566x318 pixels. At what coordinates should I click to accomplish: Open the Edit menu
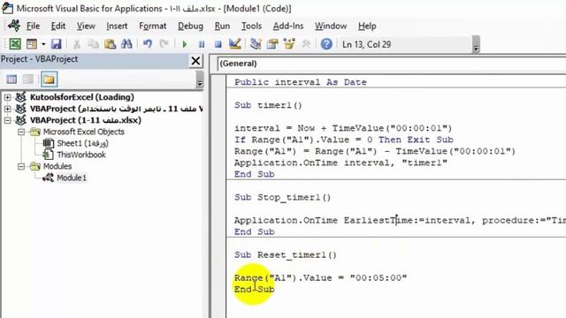[58, 26]
